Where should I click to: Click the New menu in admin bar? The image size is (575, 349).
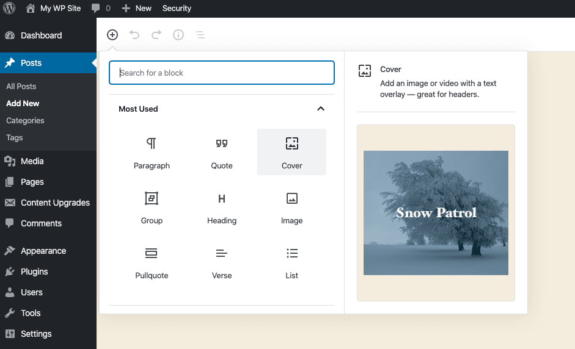tap(137, 8)
